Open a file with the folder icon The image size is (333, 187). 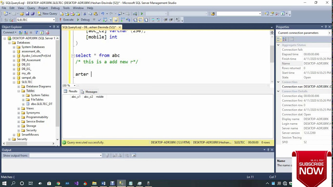tap(22, 14)
